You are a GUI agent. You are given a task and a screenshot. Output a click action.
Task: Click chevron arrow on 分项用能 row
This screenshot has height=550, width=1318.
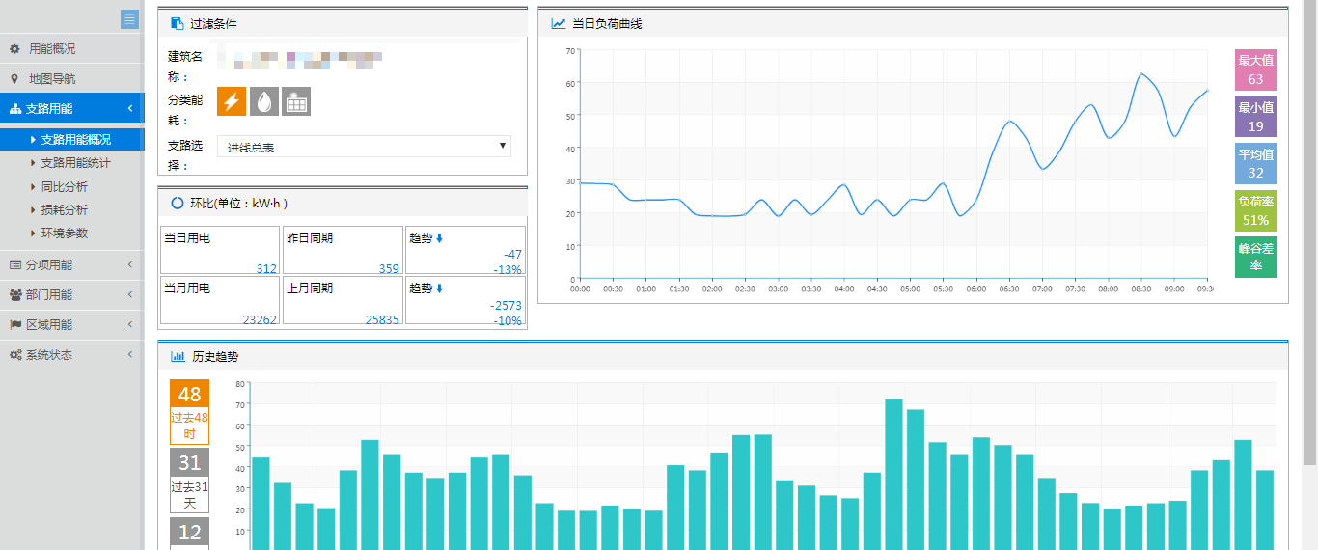pos(130,264)
